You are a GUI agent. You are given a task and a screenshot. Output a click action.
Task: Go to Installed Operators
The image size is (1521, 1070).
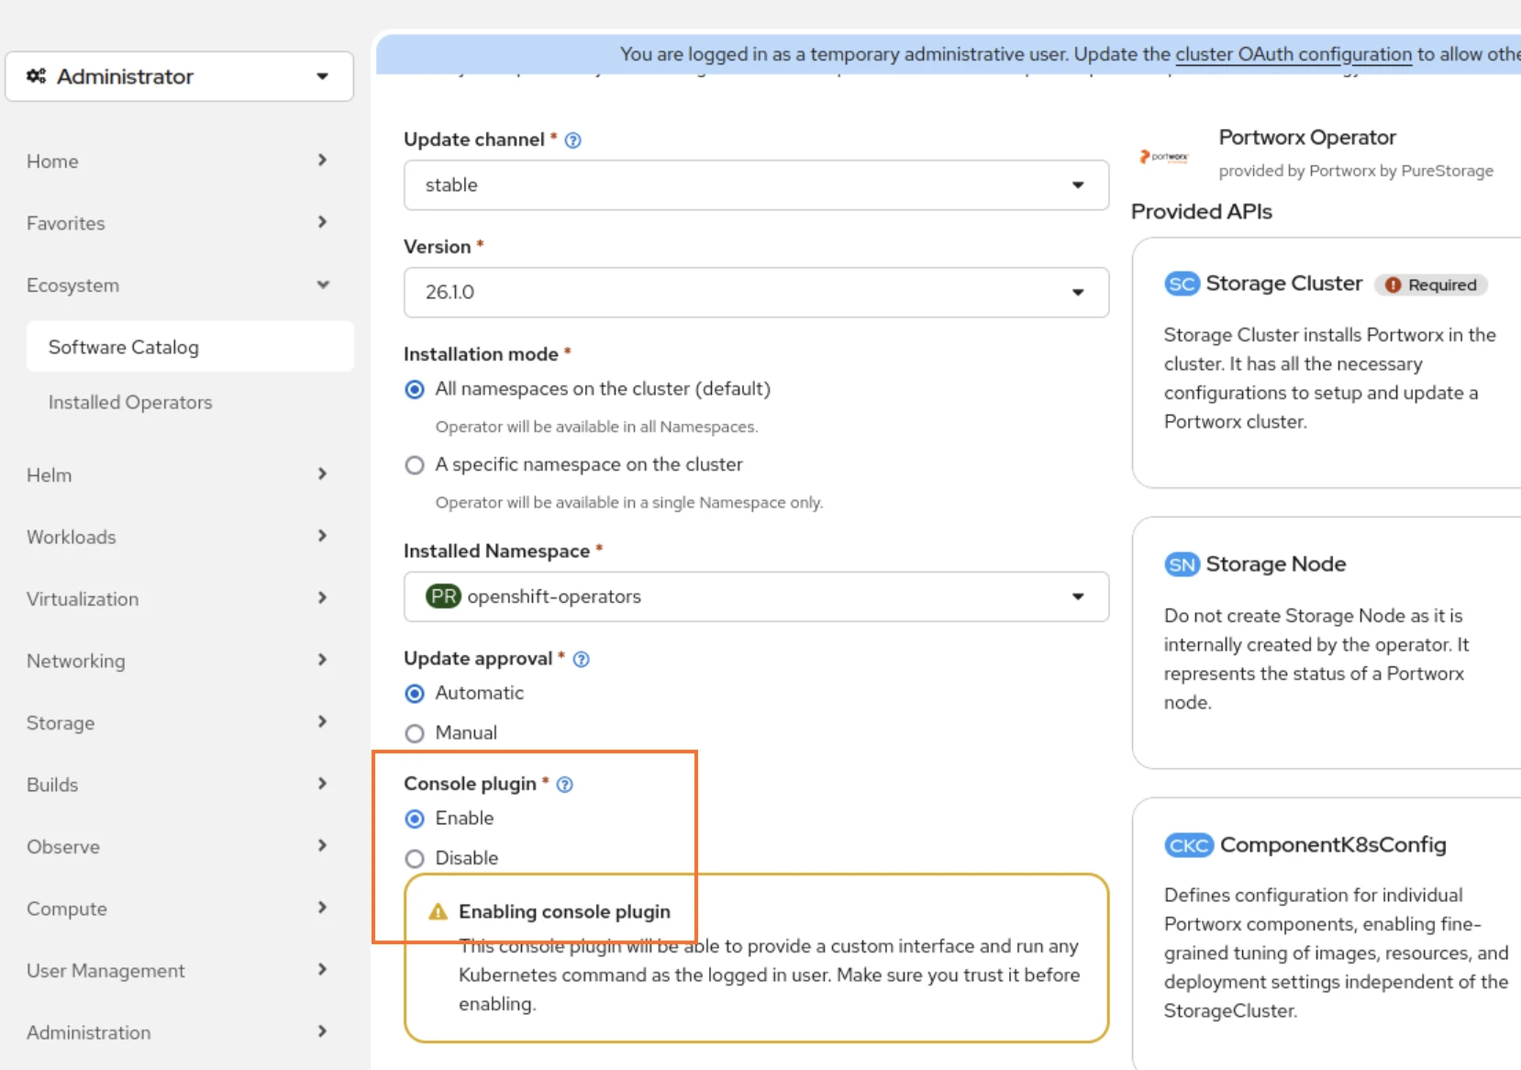point(190,402)
